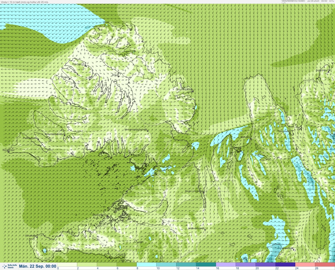The image size is (335, 270).
Task: Click the 22.09.2025 00:00 UTC header text
Action: pos(321,1)
